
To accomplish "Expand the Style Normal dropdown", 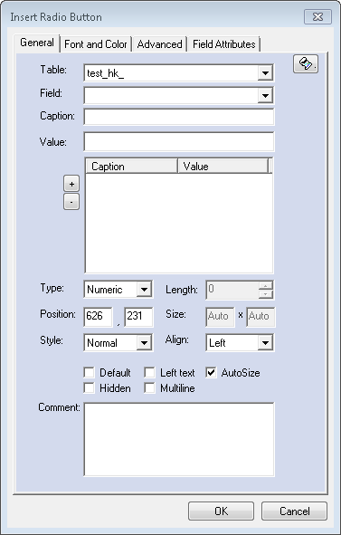I will [144, 343].
